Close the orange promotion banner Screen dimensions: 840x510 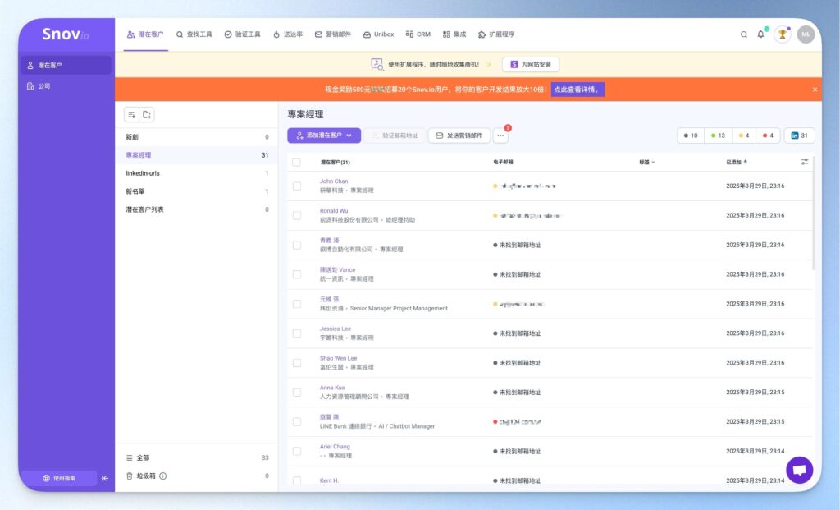815,90
